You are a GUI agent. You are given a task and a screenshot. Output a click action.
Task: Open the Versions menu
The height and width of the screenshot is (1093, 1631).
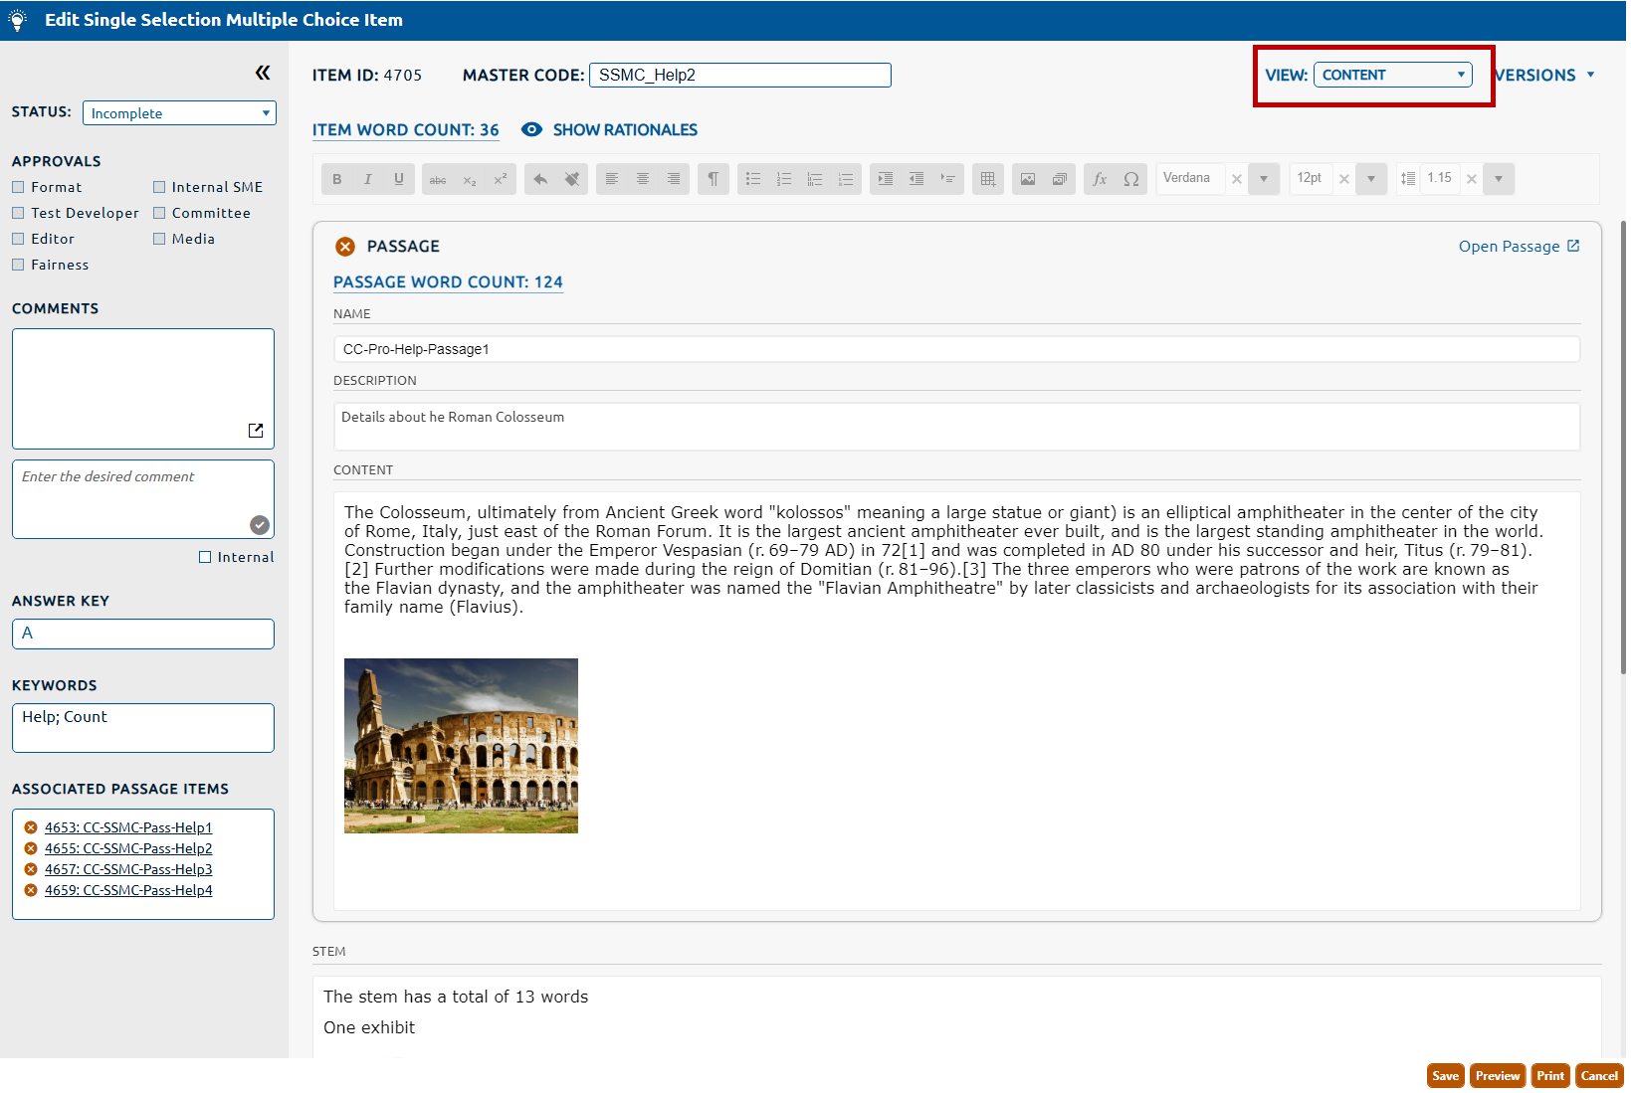tap(1544, 76)
